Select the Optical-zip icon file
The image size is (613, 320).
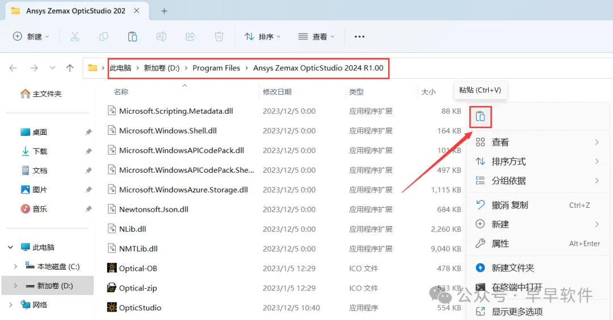click(x=132, y=288)
